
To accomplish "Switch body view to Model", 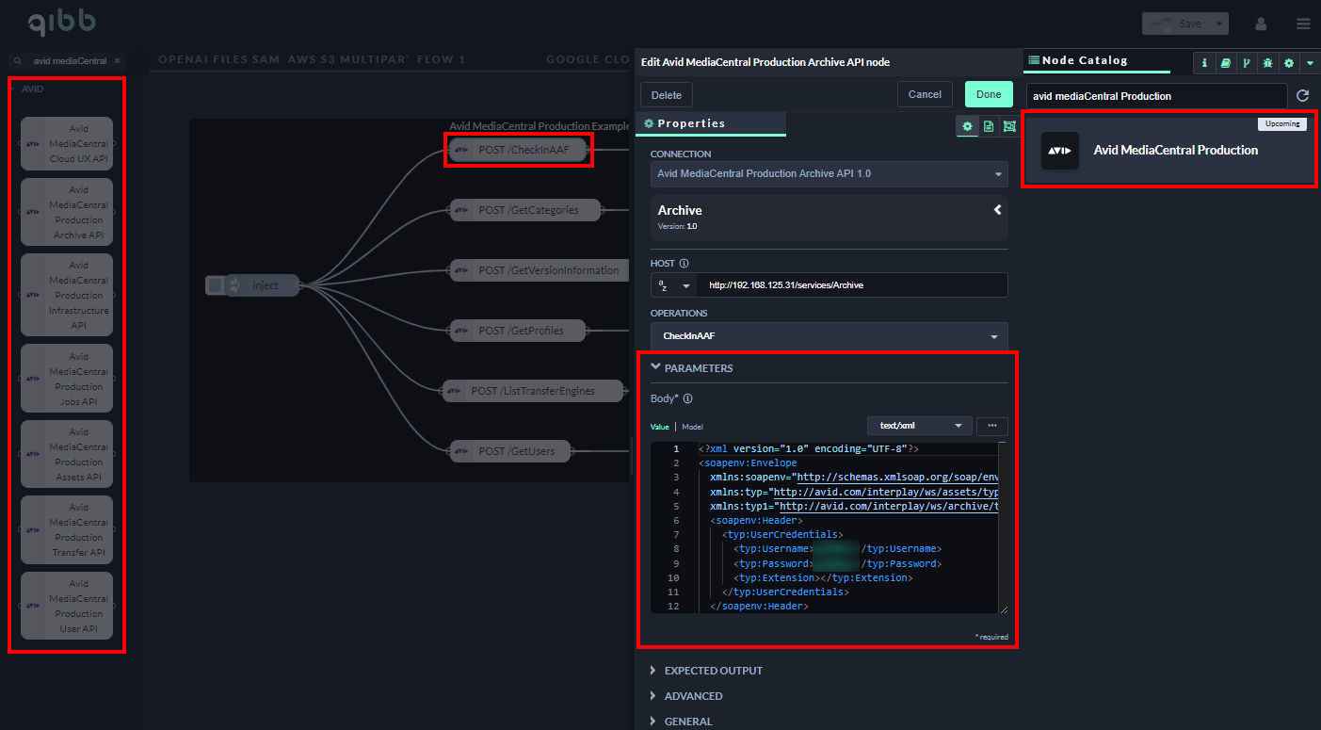I will pyautogui.click(x=692, y=427).
